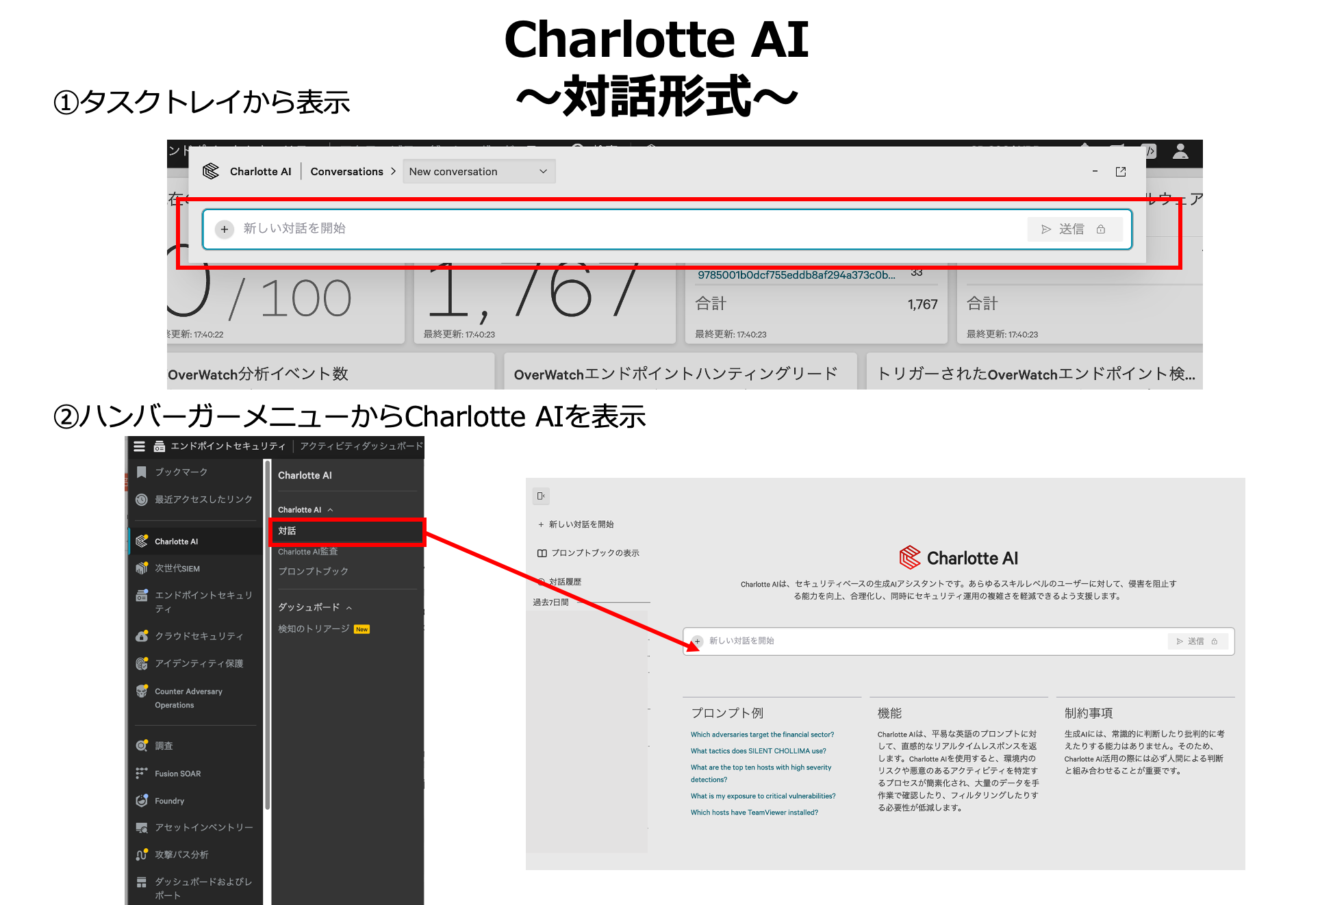
Task: Click ダッシュボードおよびレポート icon
Action: pyautogui.click(x=142, y=882)
